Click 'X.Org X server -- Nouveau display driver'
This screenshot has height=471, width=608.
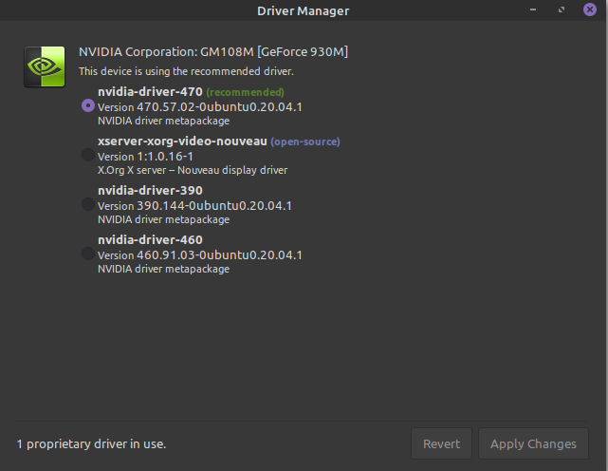193,170
